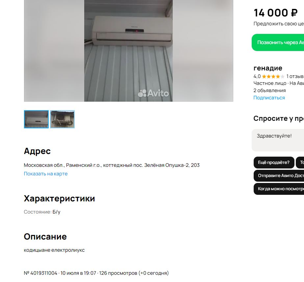
Task: Focus the Здравствуйте! message field
Action: (278, 140)
